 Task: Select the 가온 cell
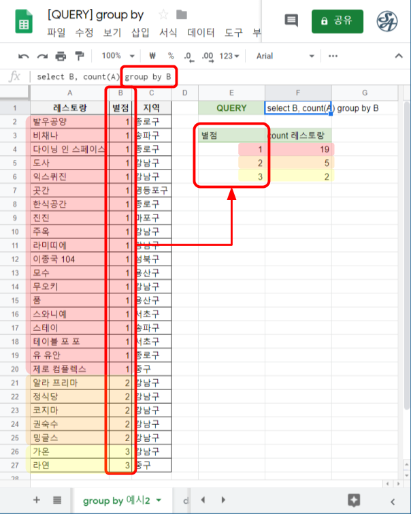coord(70,452)
